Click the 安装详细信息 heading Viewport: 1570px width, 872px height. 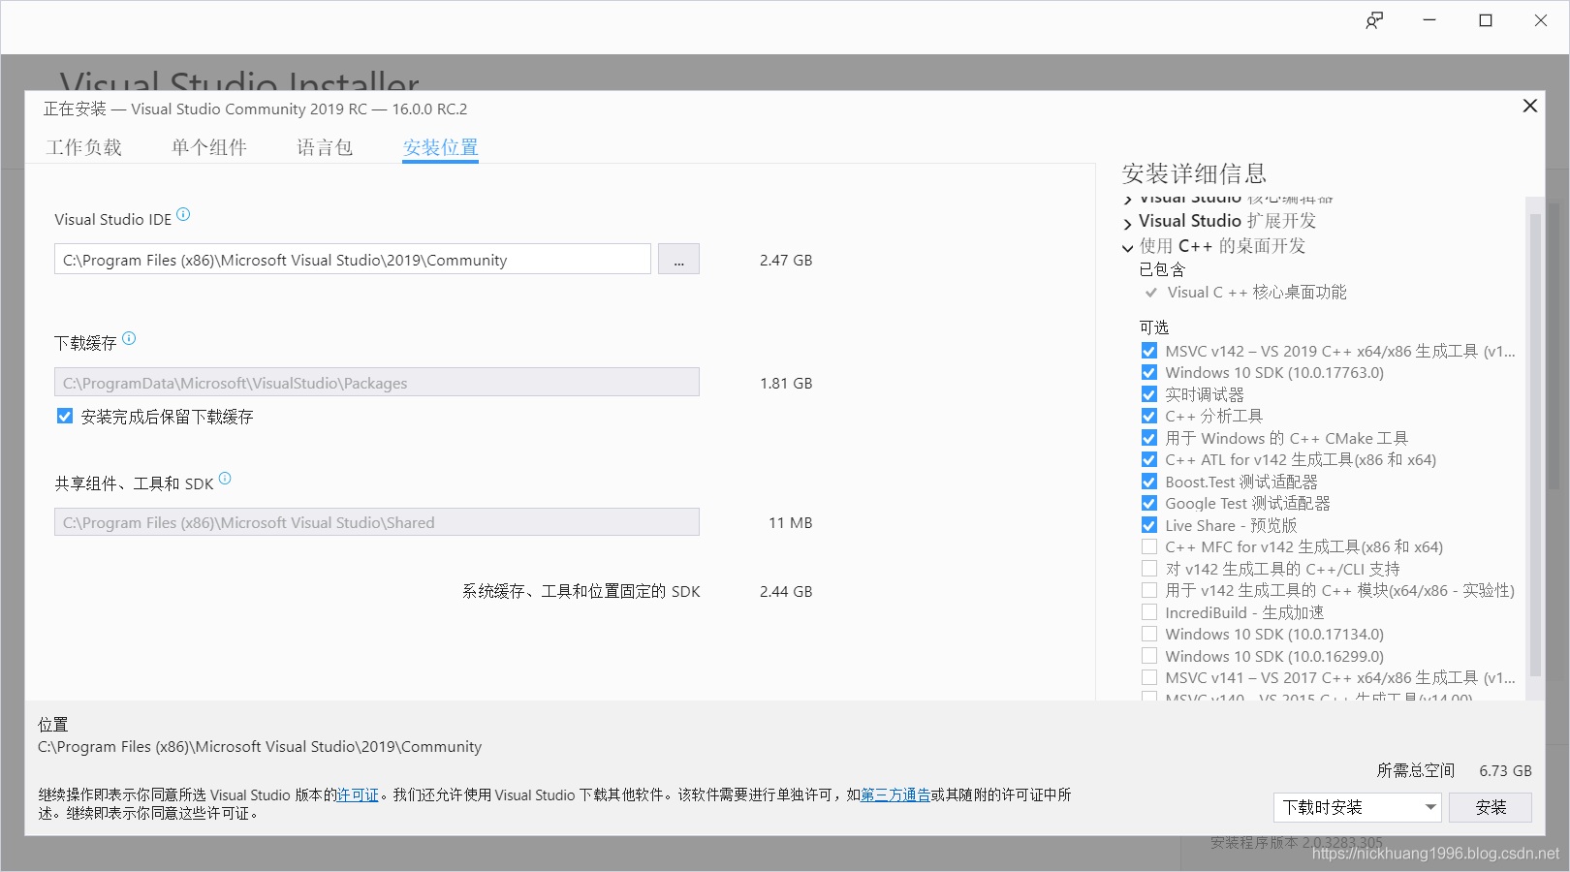[1194, 173]
